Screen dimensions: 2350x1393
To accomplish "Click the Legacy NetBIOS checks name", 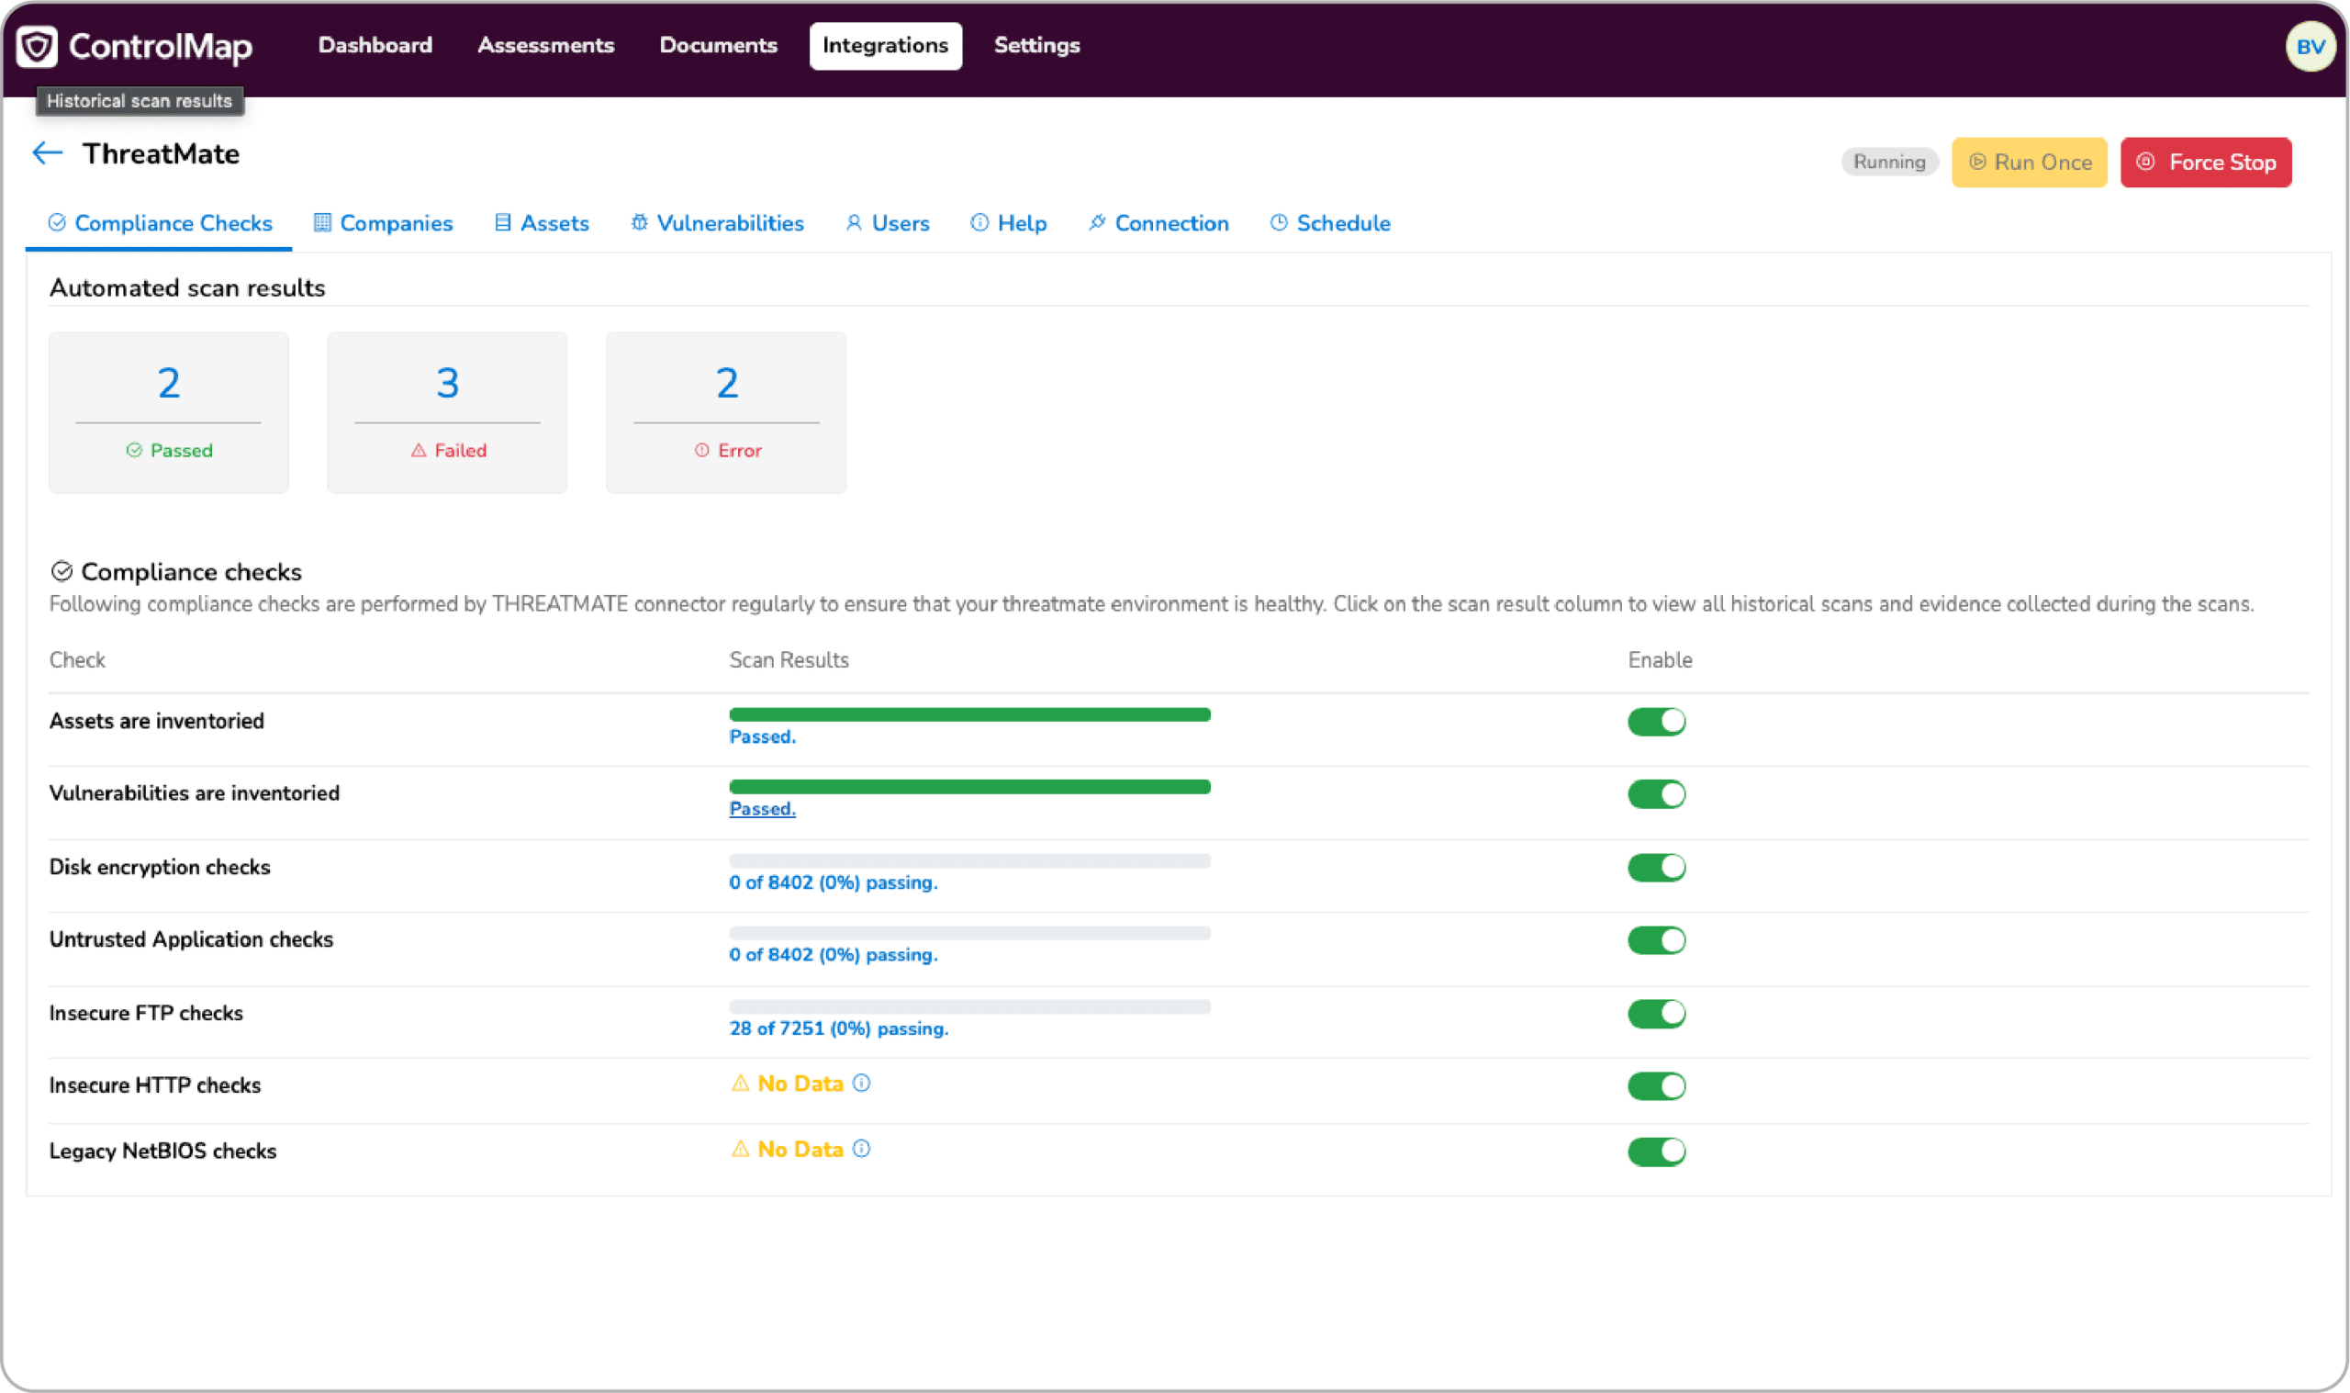I will [x=163, y=1151].
